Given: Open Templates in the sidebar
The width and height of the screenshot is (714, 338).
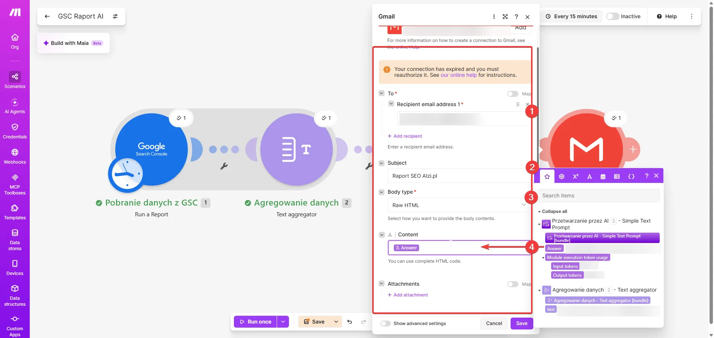Looking at the screenshot, I should tap(15, 212).
